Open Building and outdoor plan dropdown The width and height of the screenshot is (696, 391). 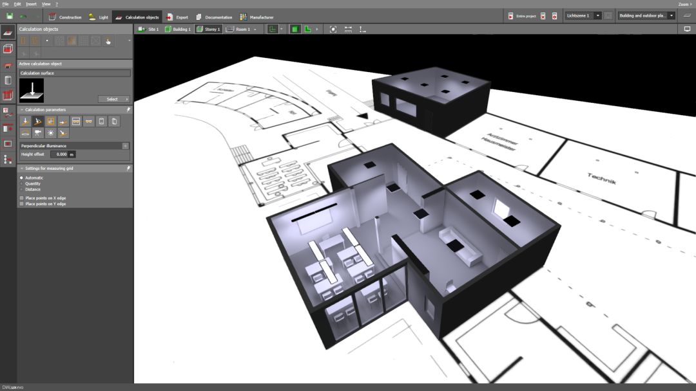click(671, 15)
